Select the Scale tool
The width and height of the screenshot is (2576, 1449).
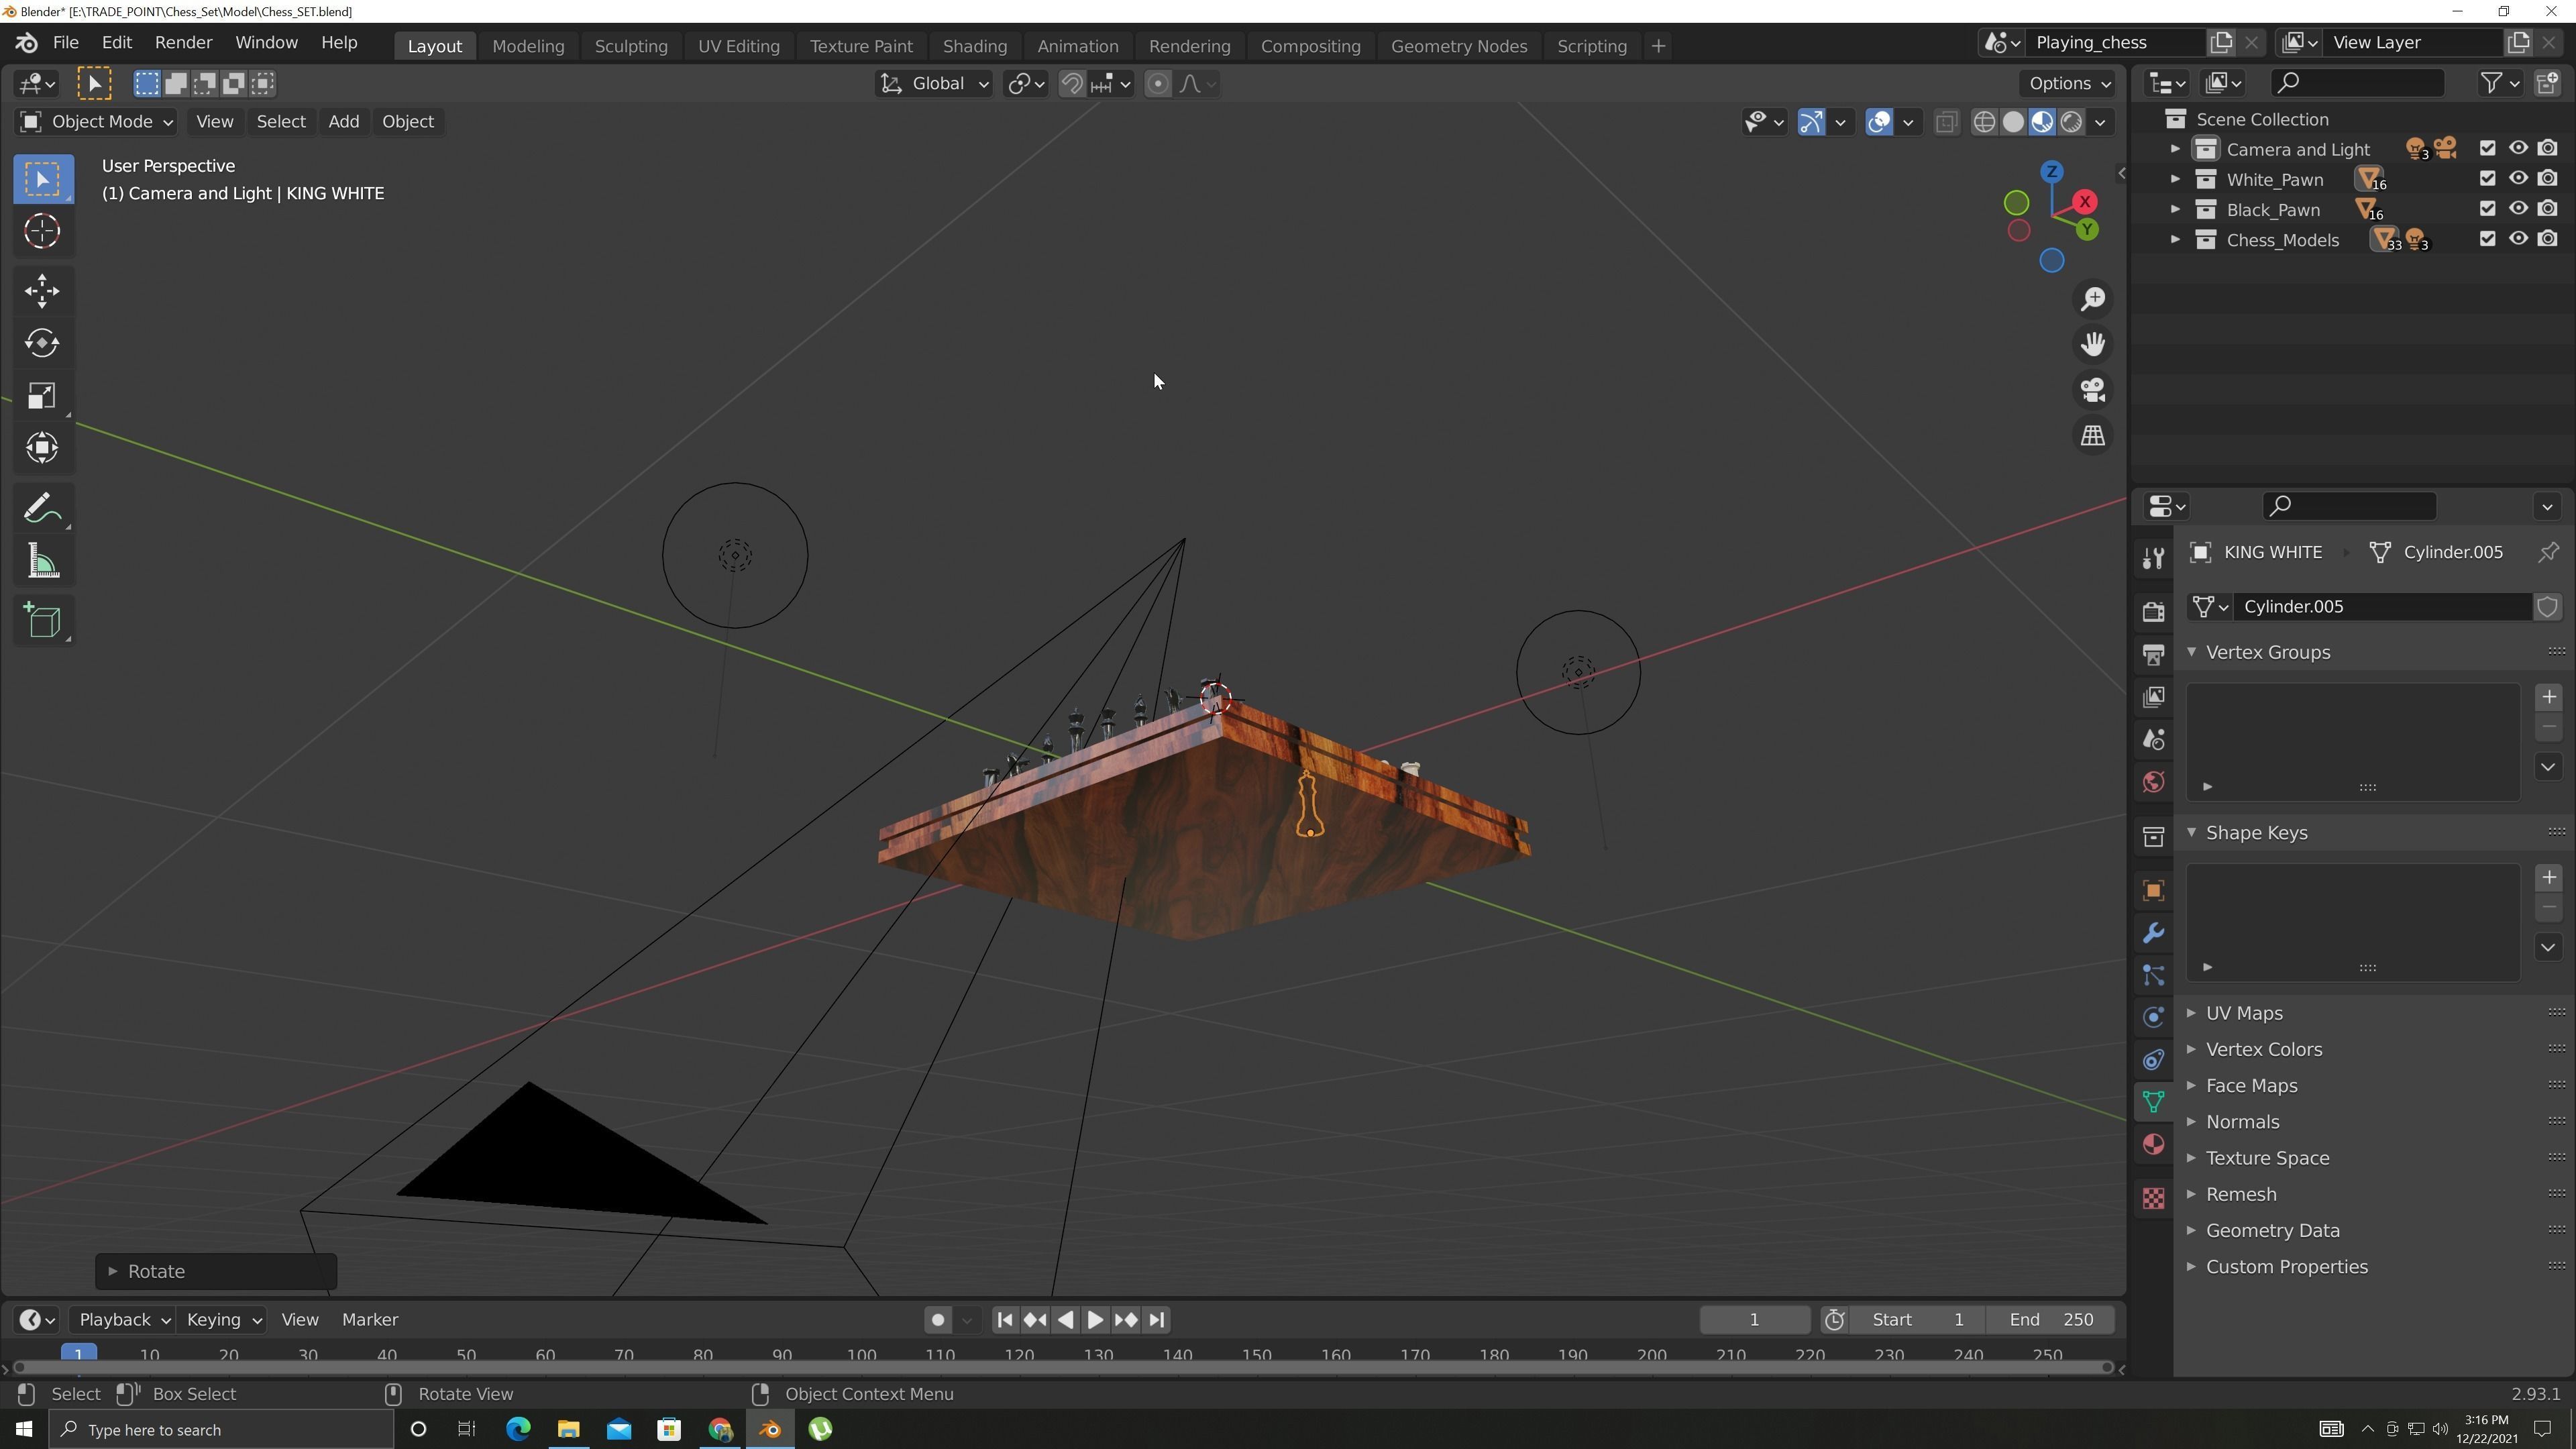[42, 396]
